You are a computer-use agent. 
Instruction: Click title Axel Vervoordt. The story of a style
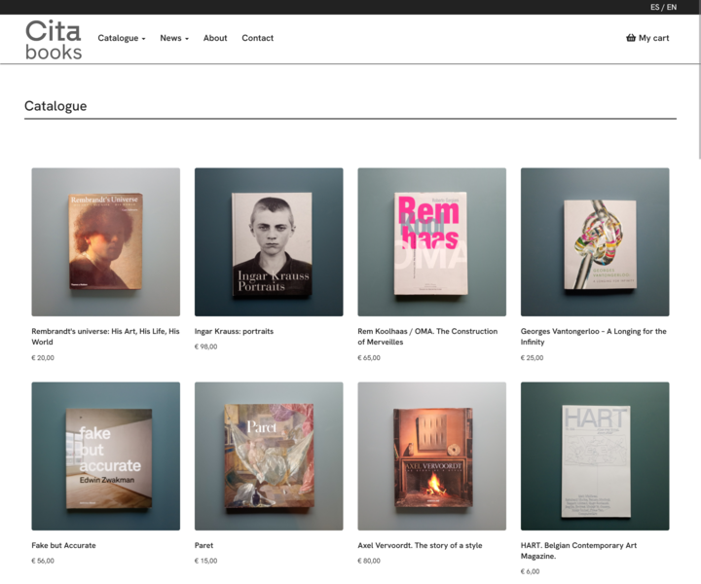420,545
